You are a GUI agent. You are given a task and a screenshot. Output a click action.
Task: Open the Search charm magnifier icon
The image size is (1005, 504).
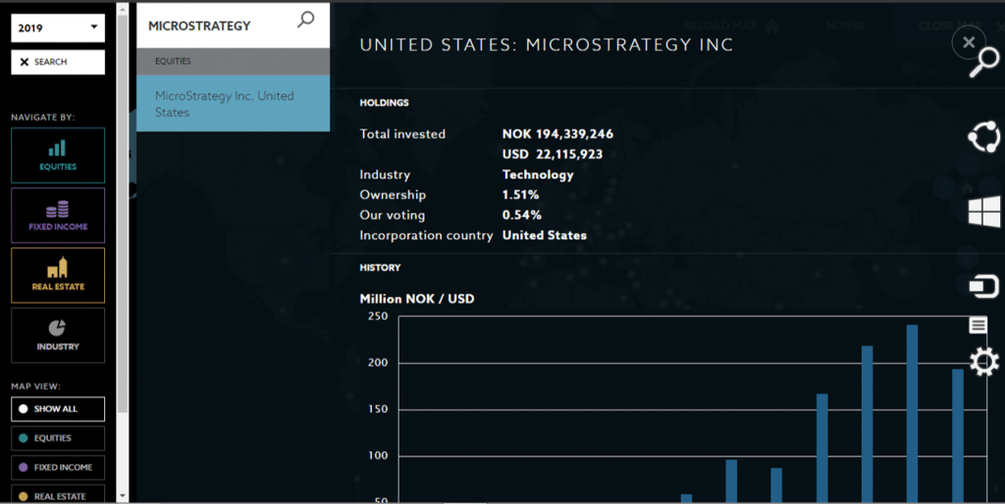[983, 63]
